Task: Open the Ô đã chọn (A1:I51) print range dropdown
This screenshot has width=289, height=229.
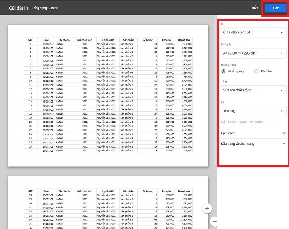Action: (x=253, y=32)
